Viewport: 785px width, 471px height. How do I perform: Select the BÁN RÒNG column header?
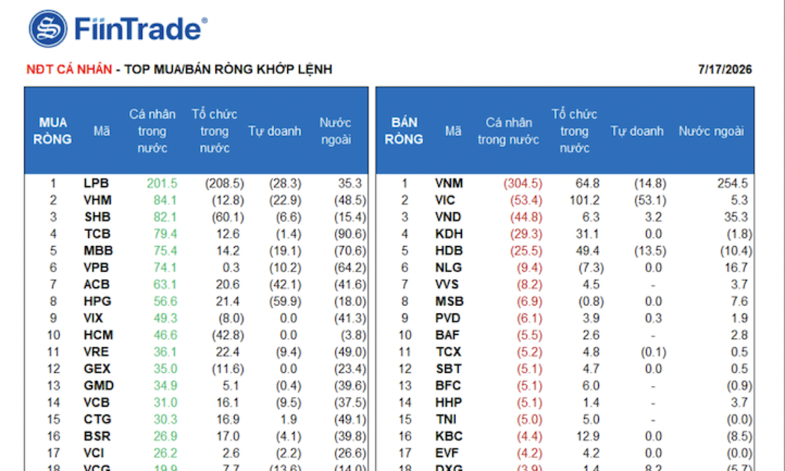point(404,131)
